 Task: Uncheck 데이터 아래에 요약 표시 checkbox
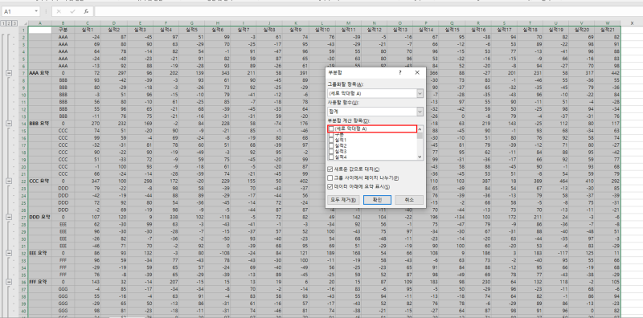tap(330, 186)
